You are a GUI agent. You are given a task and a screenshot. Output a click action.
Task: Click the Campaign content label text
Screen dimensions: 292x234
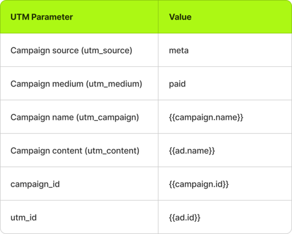[46, 151]
